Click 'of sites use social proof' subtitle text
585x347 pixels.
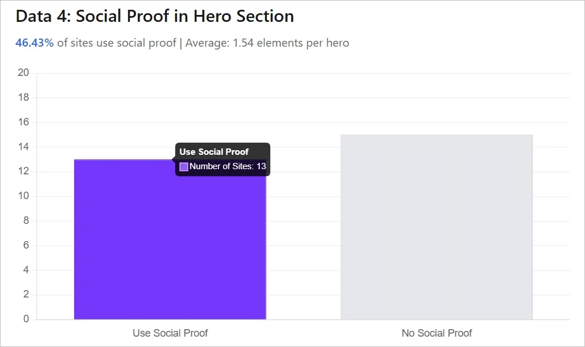(x=116, y=43)
